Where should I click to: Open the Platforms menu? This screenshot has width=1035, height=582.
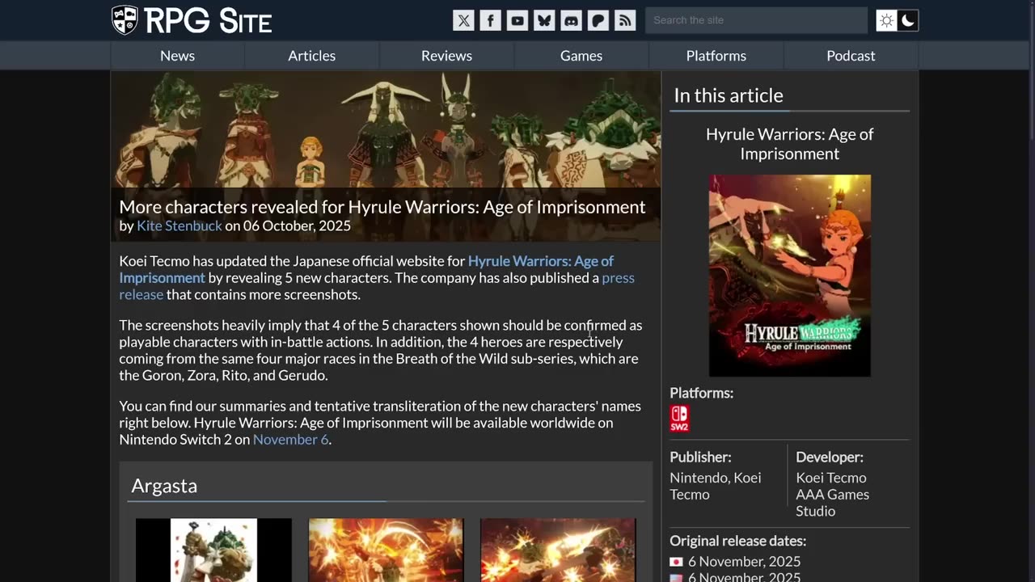coord(716,56)
